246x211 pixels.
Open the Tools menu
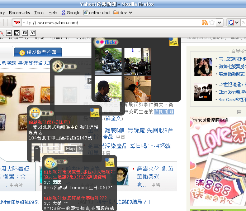pyautogui.click(x=39, y=13)
